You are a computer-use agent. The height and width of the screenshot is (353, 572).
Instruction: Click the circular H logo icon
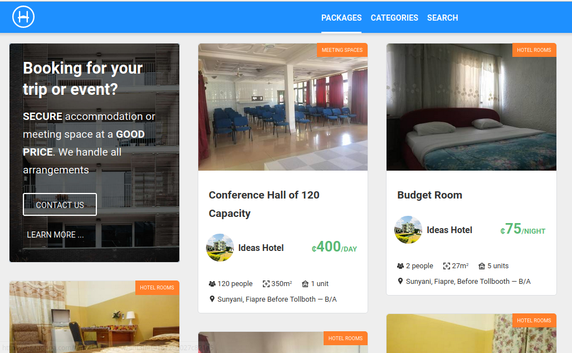[x=23, y=17]
